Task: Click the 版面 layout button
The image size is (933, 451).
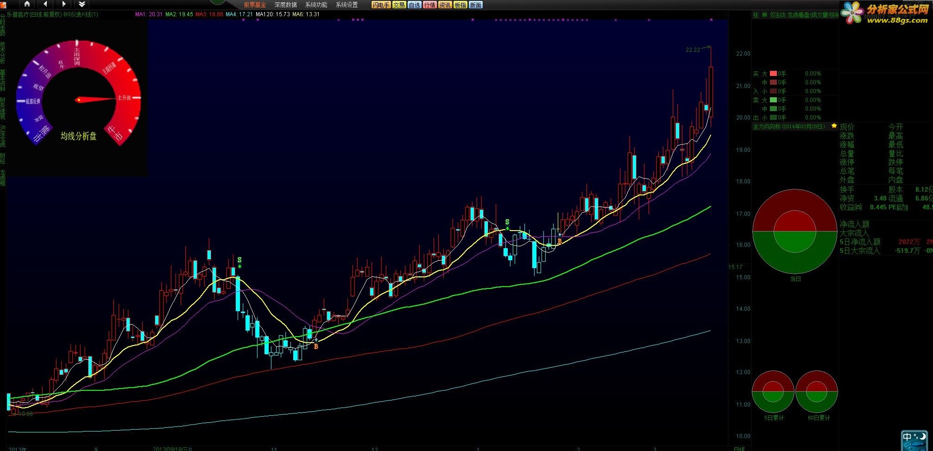Action: pos(476,5)
